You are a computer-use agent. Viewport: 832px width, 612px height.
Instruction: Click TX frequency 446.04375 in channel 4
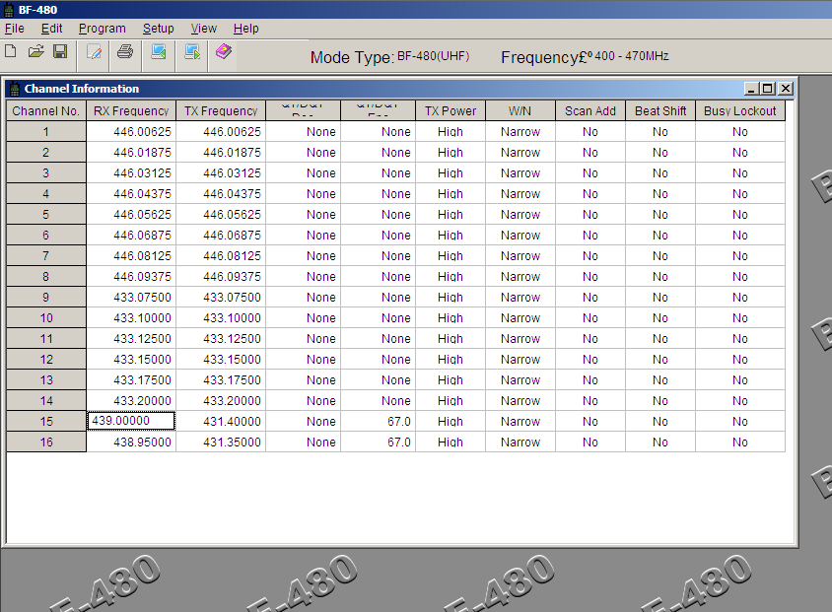point(221,193)
